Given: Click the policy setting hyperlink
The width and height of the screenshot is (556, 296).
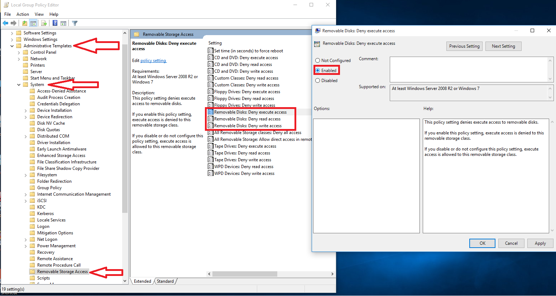Looking at the screenshot, I should point(153,60).
